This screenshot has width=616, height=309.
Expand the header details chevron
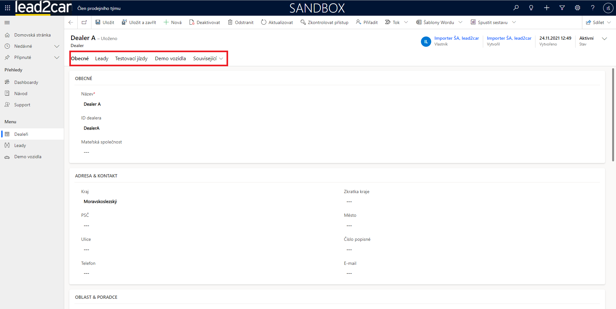click(604, 38)
